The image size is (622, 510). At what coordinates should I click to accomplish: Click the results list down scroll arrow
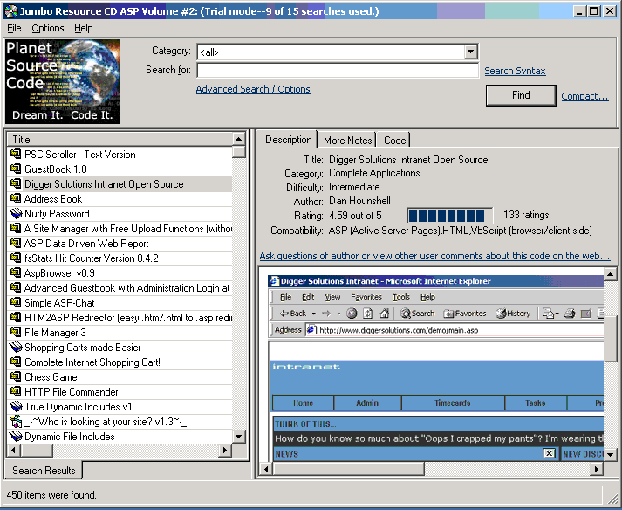pyautogui.click(x=238, y=437)
